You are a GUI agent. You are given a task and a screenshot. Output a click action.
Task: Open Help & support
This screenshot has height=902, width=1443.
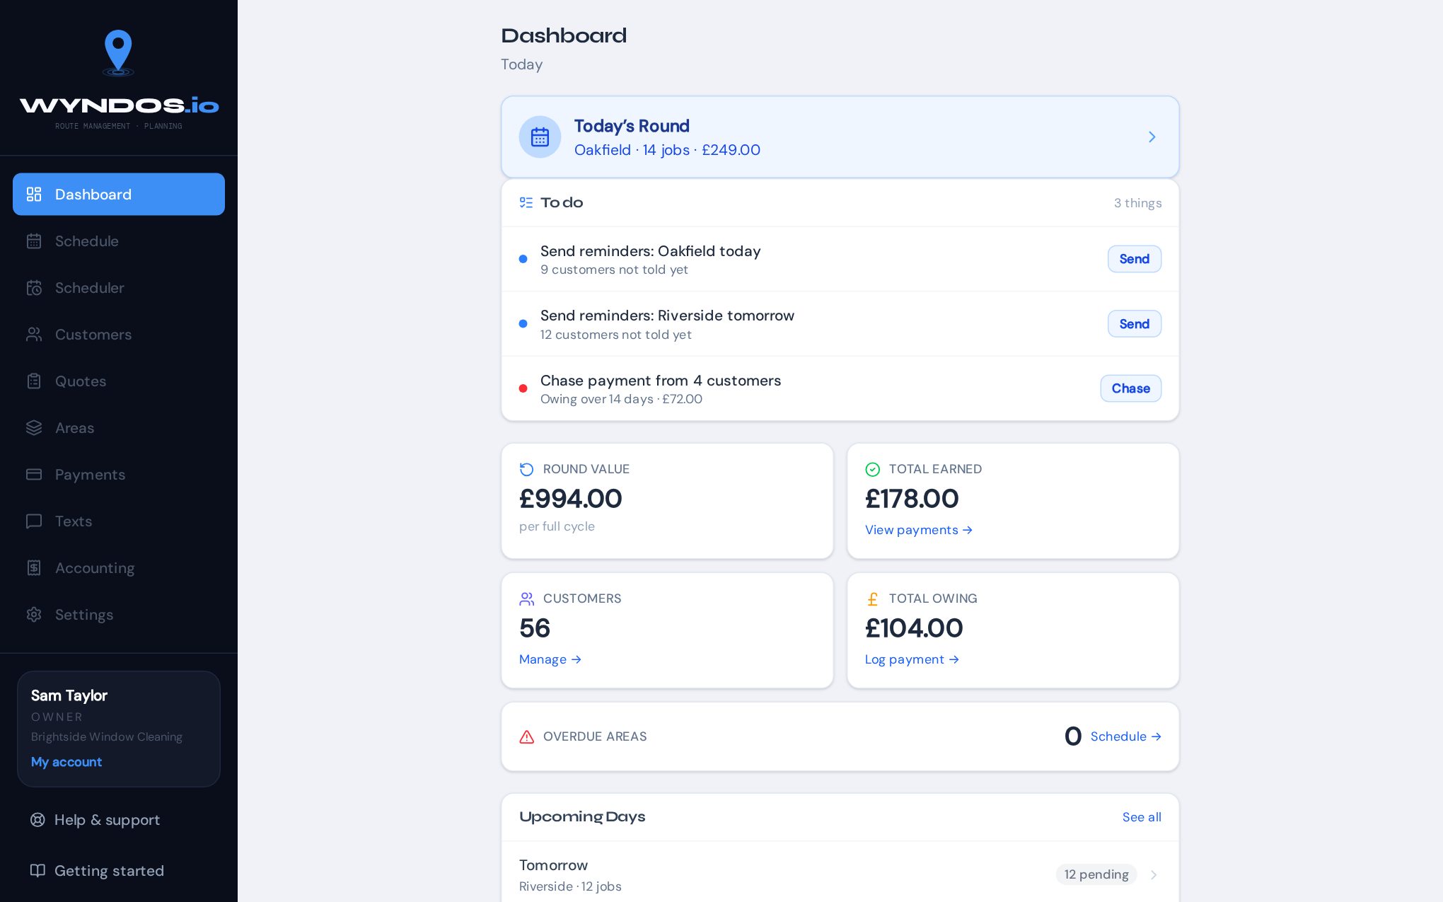point(119,820)
